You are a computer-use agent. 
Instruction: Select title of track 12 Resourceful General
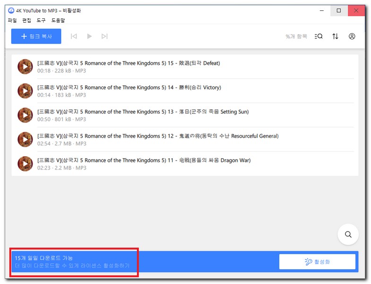(158, 136)
